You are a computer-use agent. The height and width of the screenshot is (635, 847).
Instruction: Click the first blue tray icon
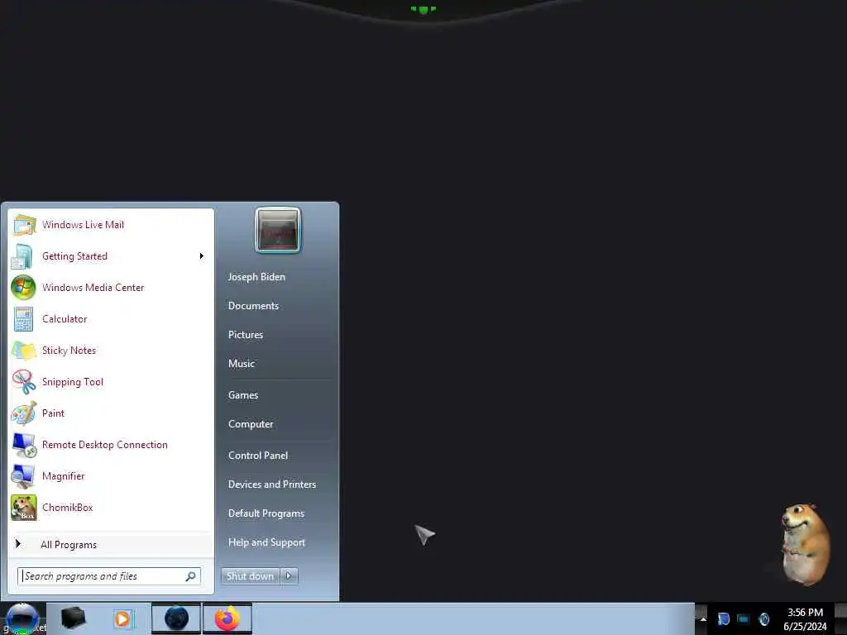[723, 618]
